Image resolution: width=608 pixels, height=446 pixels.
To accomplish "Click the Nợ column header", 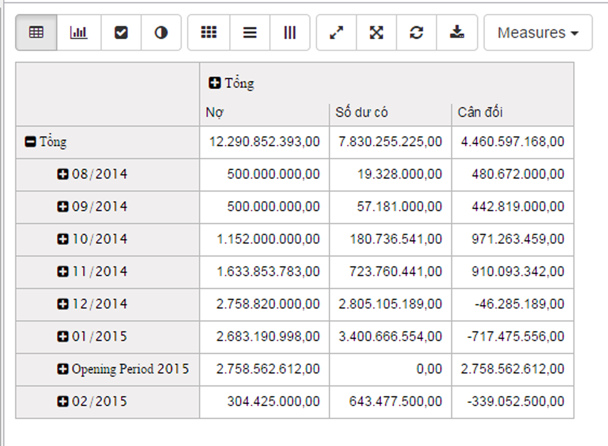I will point(215,112).
